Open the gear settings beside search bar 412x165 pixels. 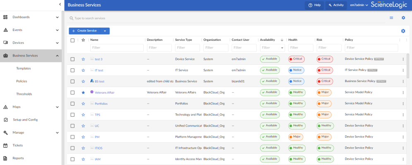(x=403, y=18)
